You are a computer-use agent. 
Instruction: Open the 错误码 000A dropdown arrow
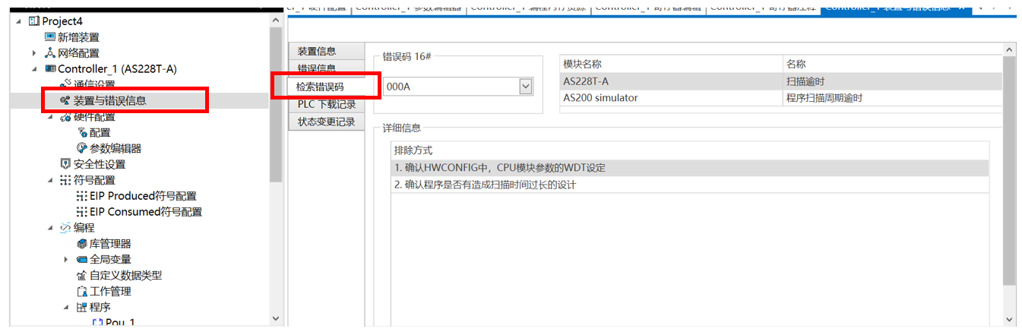point(525,87)
